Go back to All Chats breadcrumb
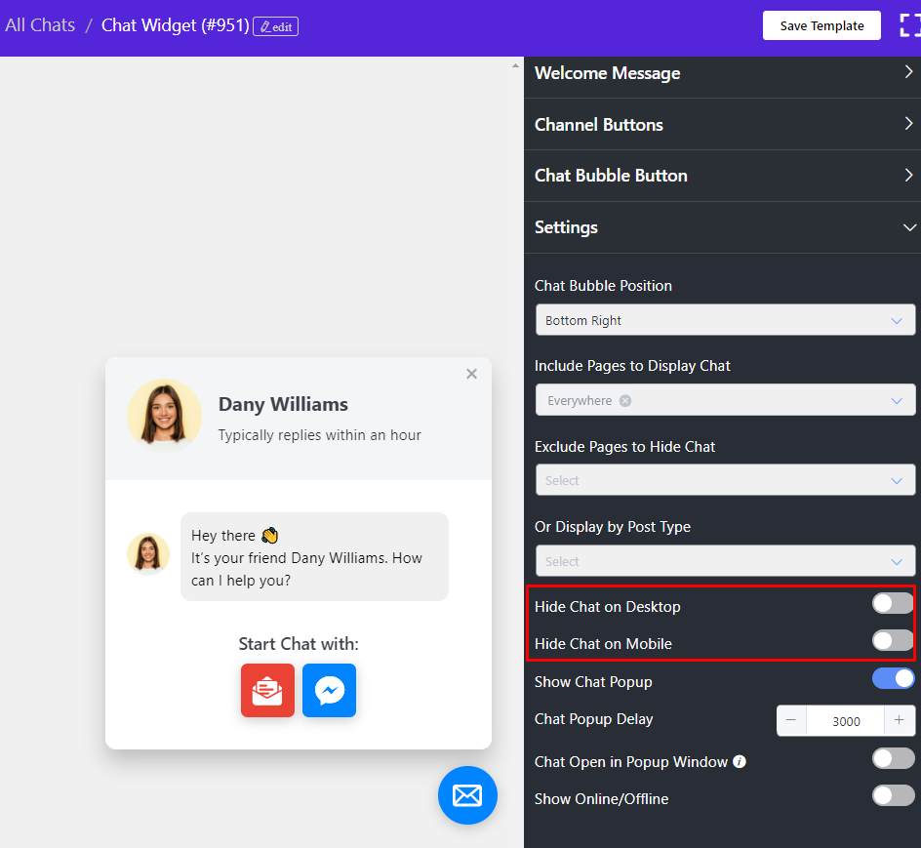Viewport: 921px width, 848px height. [40, 25]
